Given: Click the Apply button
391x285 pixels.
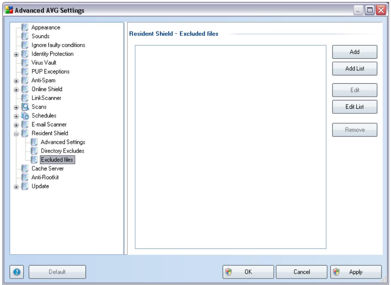Looking at the screenshot, I should tap(356, 272).
